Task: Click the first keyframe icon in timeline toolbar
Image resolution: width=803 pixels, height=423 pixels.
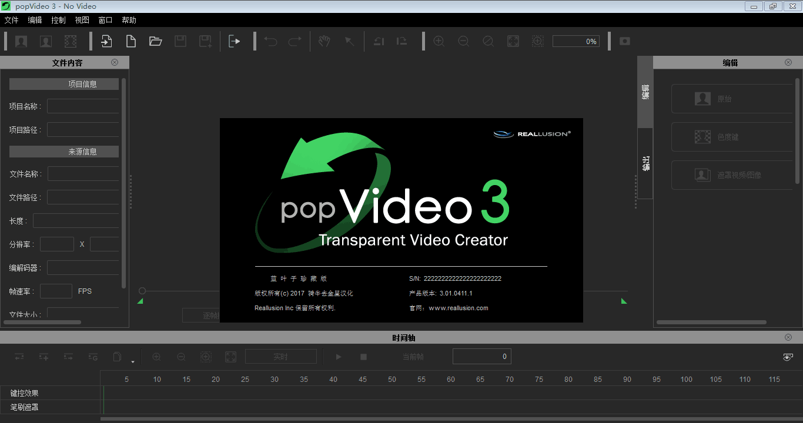Action: 19,357
